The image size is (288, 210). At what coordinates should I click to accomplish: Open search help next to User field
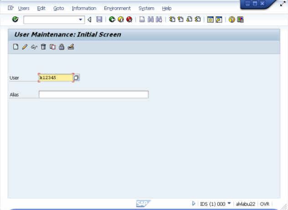coord(77,78)
